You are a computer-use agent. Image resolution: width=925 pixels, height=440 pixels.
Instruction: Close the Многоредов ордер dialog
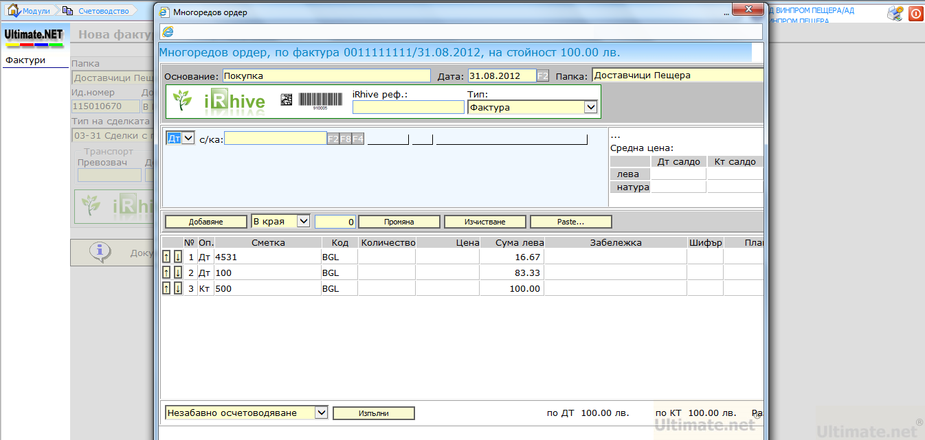[x=749, y=10]
